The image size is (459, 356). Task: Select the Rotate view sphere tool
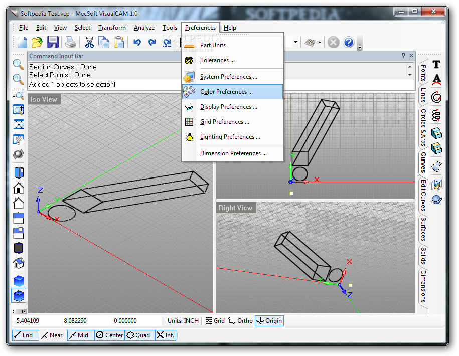click(19, 154)
